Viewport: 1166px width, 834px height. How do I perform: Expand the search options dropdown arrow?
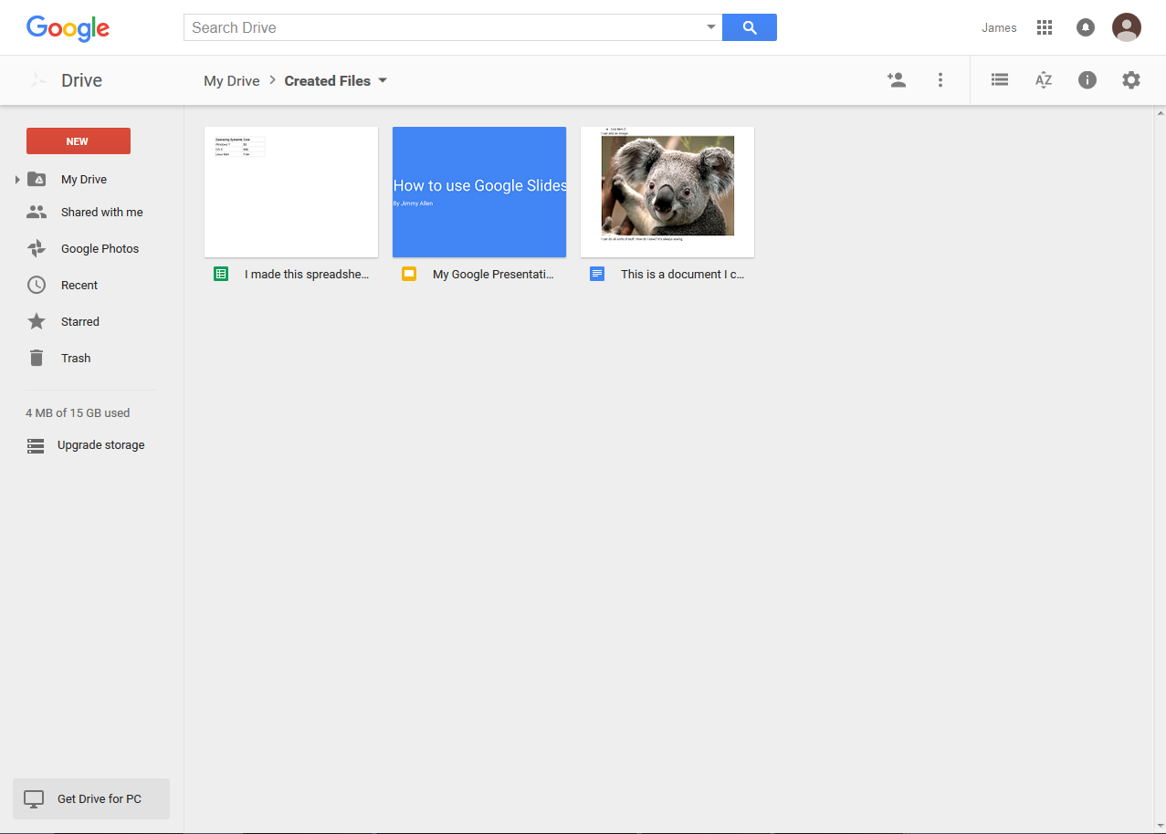tap(710, 27)
